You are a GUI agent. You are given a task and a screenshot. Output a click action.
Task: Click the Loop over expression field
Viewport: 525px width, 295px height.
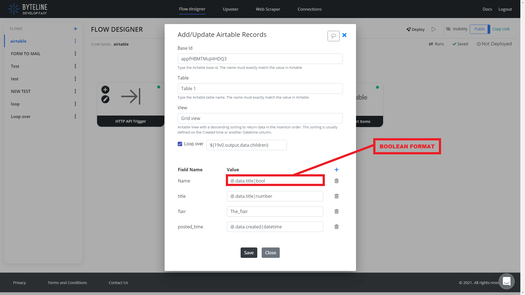pos(247,145)
